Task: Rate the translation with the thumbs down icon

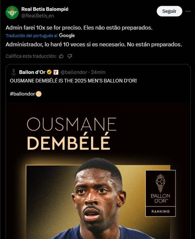Action: (x=70, y=56)
